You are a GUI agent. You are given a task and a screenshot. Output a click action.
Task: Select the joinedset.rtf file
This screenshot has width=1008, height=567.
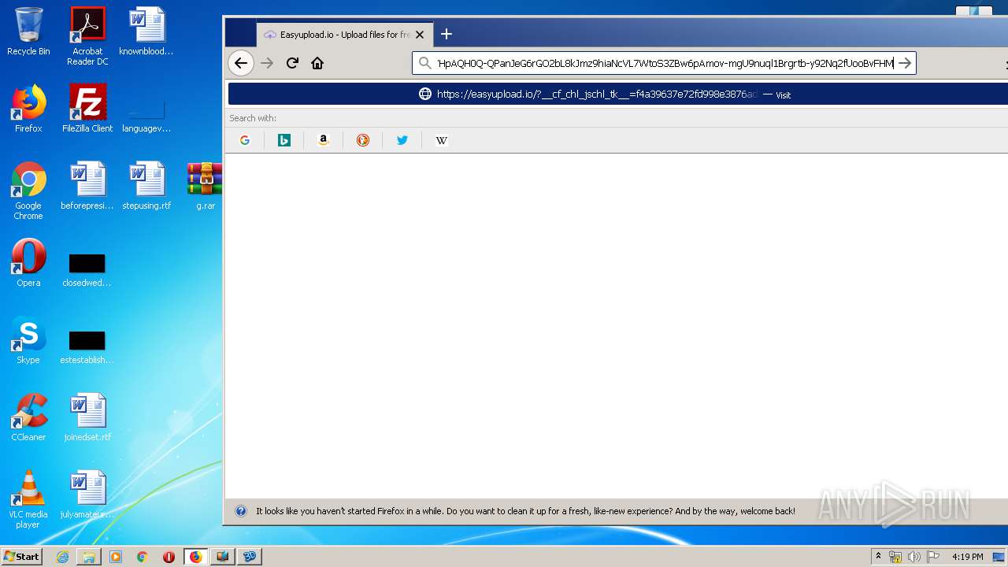click(x=87, y=417)
